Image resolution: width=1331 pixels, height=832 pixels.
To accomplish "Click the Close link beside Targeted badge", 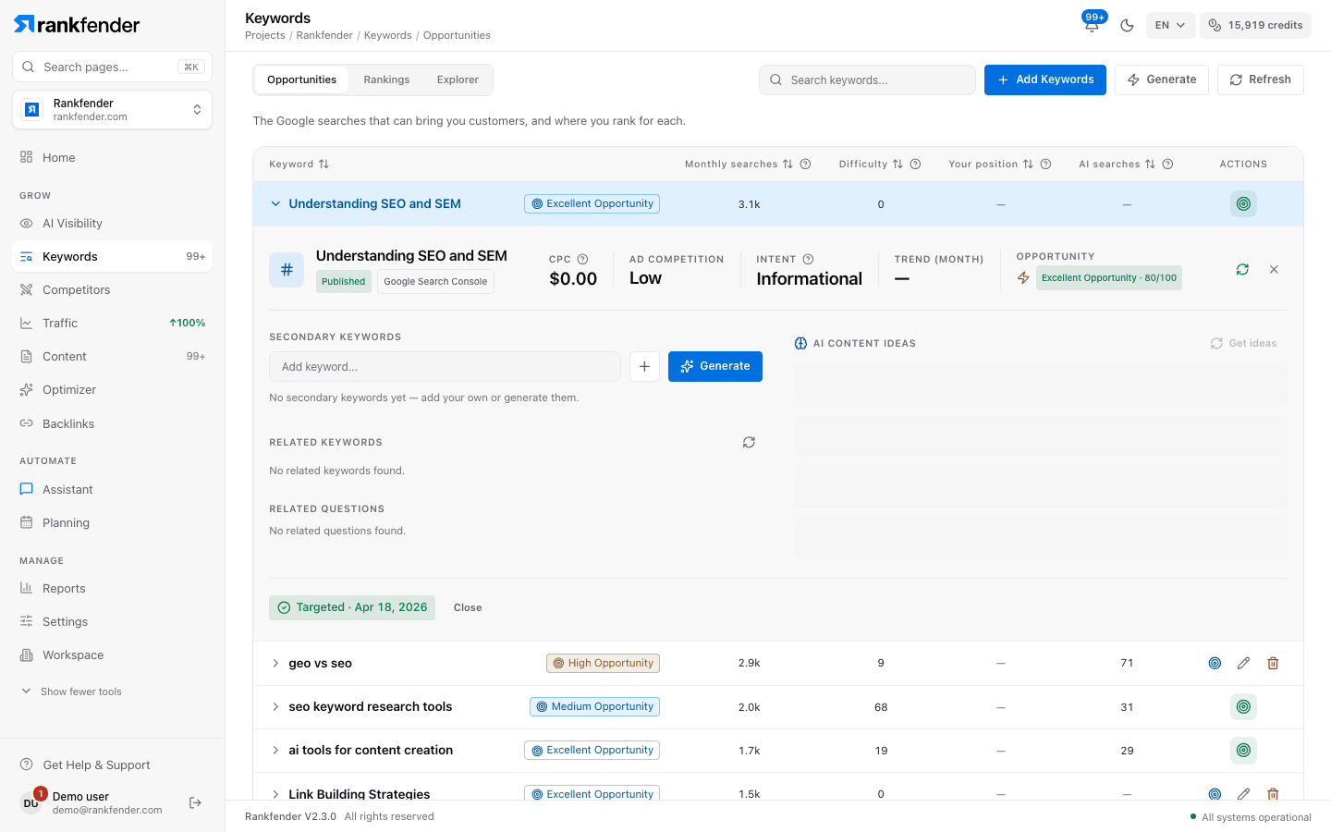I will tap(468, 607).
